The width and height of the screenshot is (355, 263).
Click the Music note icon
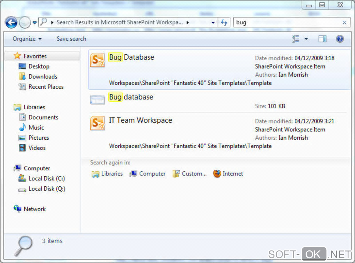(22, 127)
